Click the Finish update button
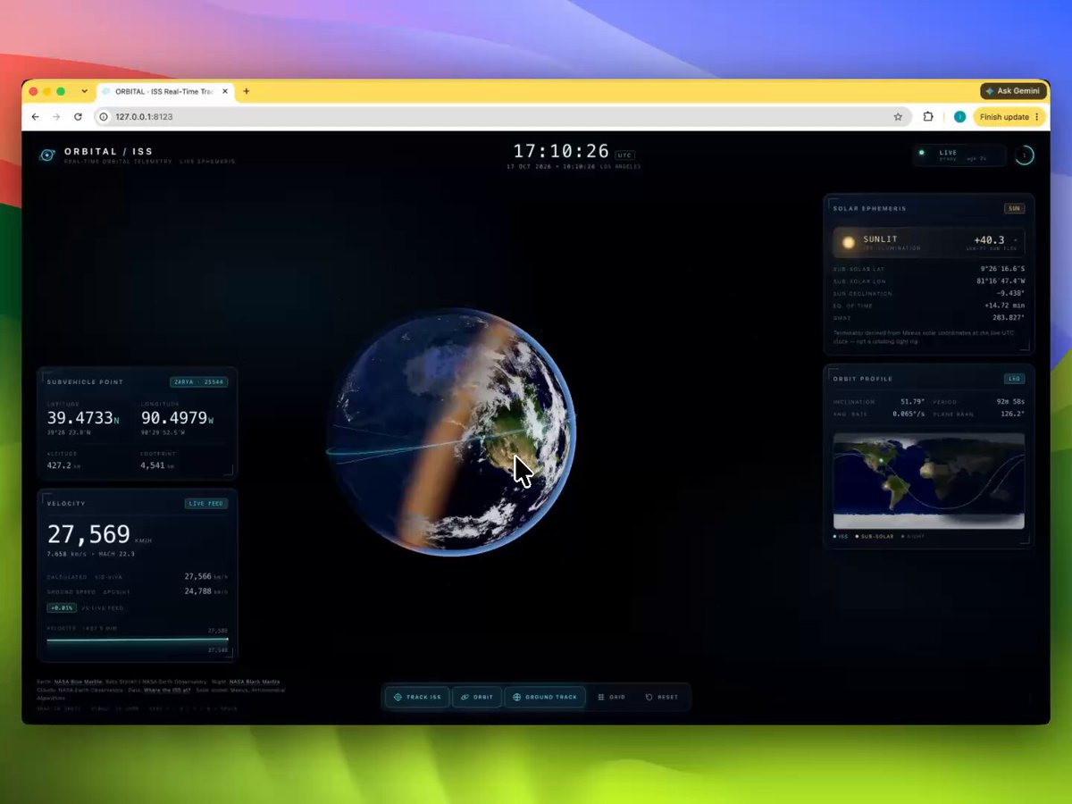The image size is (1072, 804). coord(1009,117)
